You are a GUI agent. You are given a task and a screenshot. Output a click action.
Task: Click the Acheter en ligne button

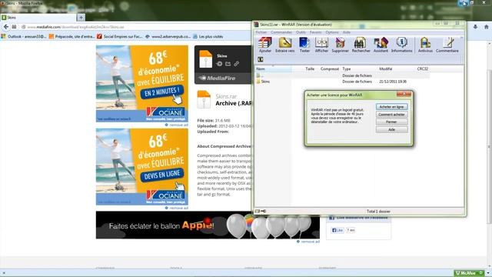(391, 107)
